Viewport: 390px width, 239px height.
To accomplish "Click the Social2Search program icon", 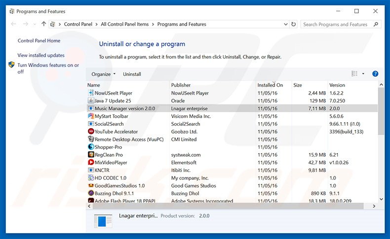I will click(91, 124).
